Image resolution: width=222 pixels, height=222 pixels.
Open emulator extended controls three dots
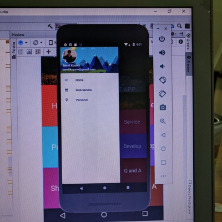point(164,176)
